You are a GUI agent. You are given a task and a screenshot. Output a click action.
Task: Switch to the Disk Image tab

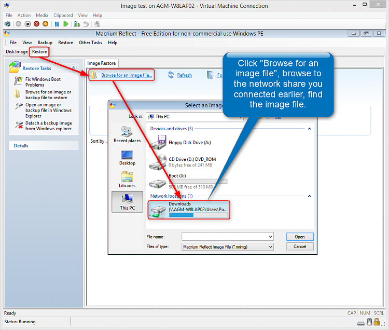(x=17, y=51)
